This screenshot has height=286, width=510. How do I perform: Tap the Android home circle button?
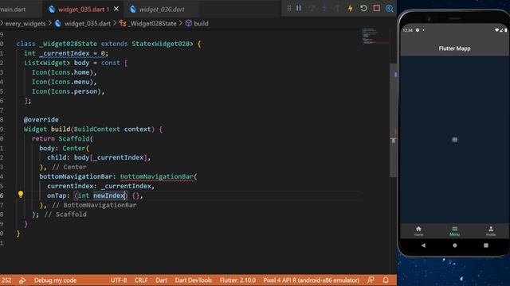455,245
